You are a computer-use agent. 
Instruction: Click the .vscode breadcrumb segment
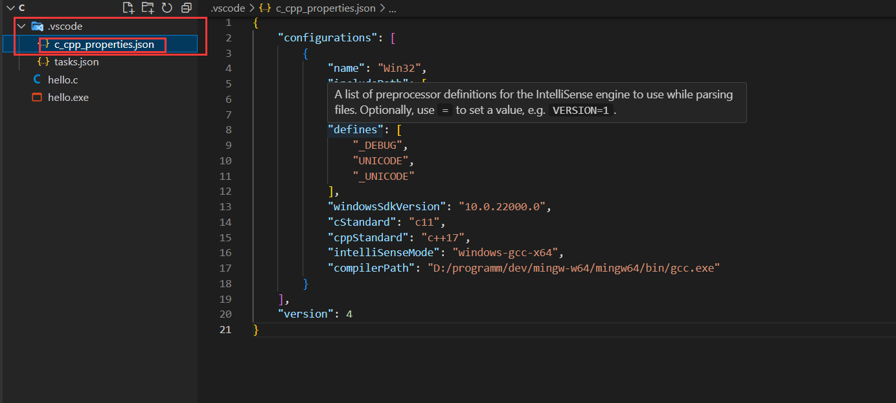[228, 8]
